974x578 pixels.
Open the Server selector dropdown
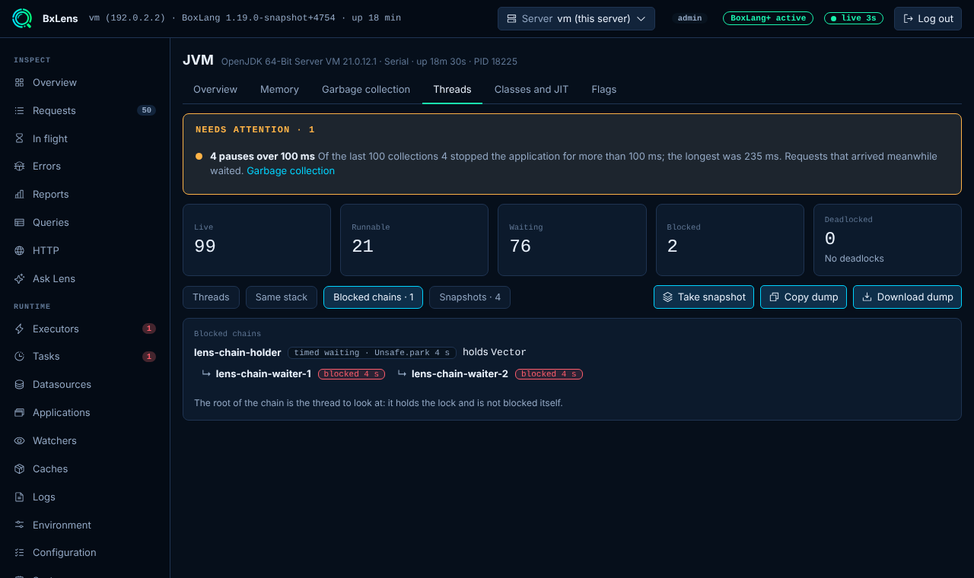[x=576, y=18]
